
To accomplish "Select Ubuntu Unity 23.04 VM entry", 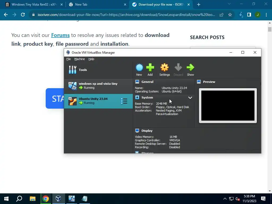I will point(98,101).
